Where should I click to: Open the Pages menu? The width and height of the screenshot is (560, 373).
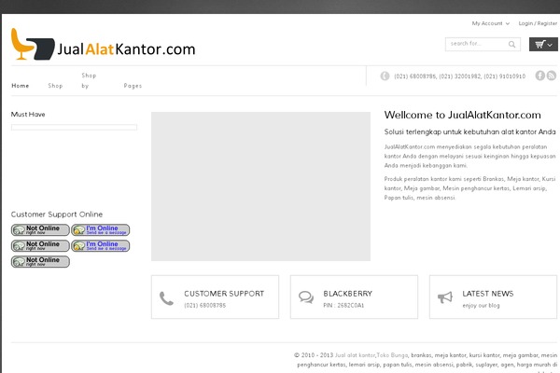(133, 86)
